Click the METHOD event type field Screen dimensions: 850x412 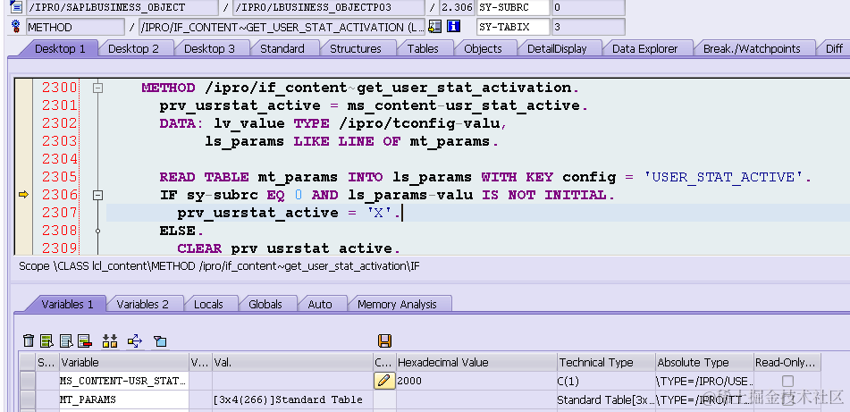click(75, 27)
